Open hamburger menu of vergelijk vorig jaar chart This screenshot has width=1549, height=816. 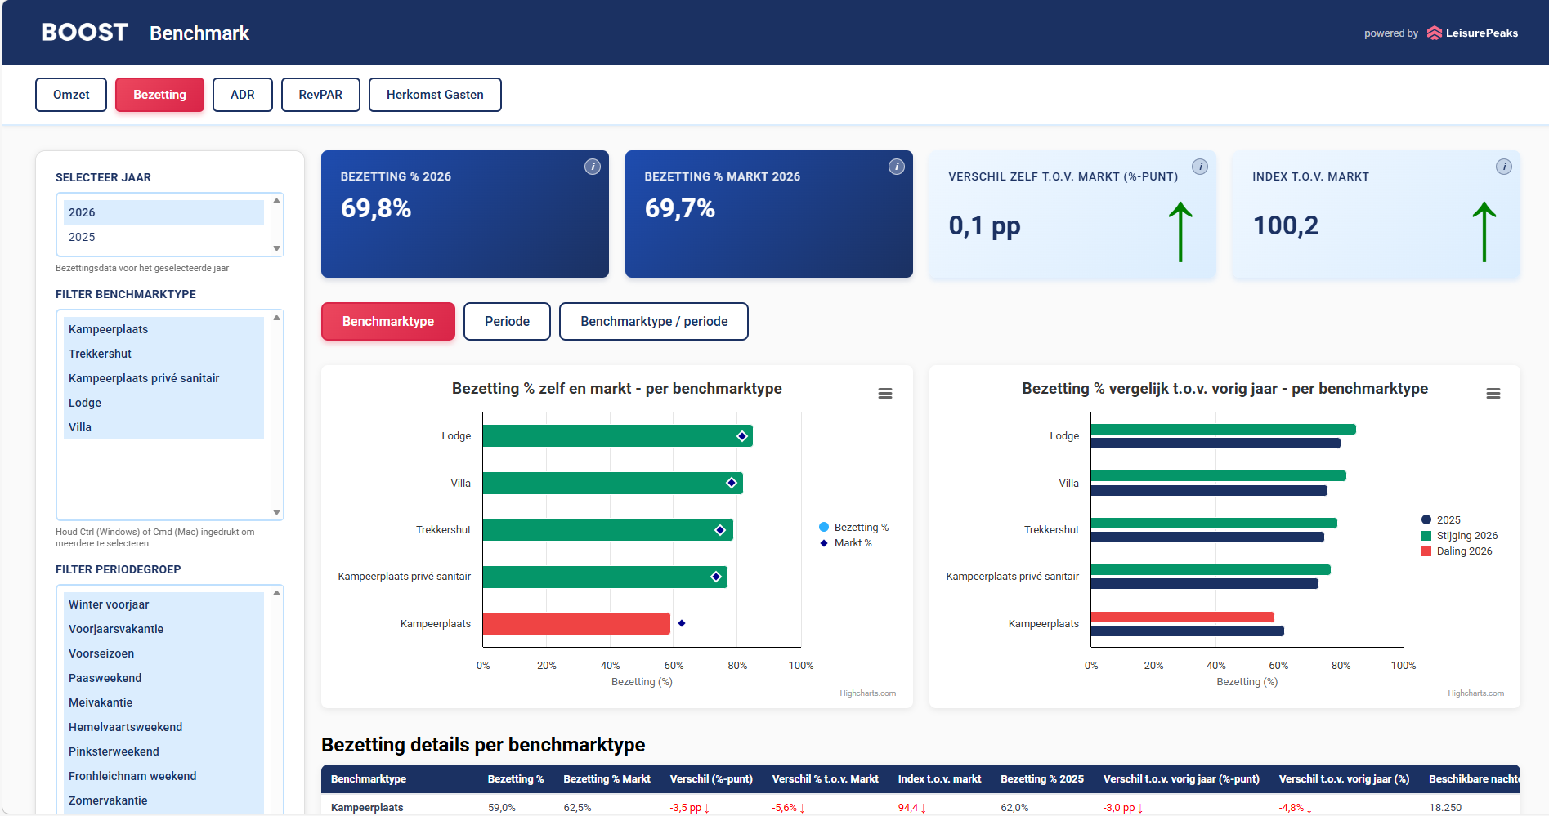(x=1493, y=394)
